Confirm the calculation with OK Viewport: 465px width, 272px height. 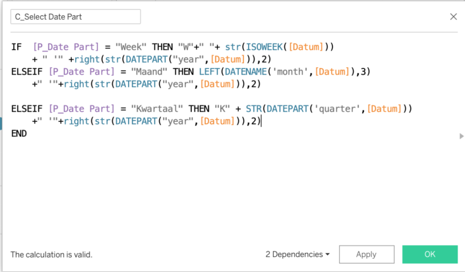click(x=429, y=254)
